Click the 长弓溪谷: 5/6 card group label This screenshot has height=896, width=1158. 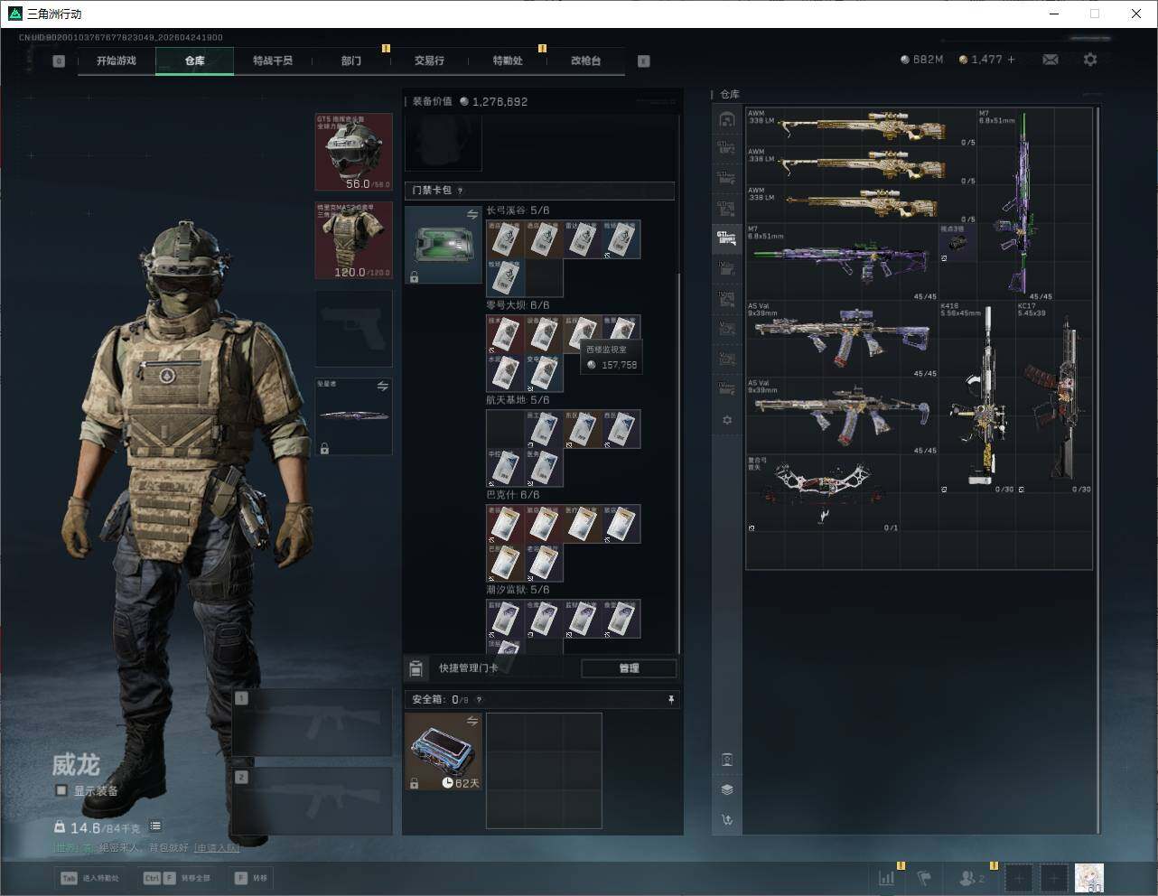coord(518,210)
